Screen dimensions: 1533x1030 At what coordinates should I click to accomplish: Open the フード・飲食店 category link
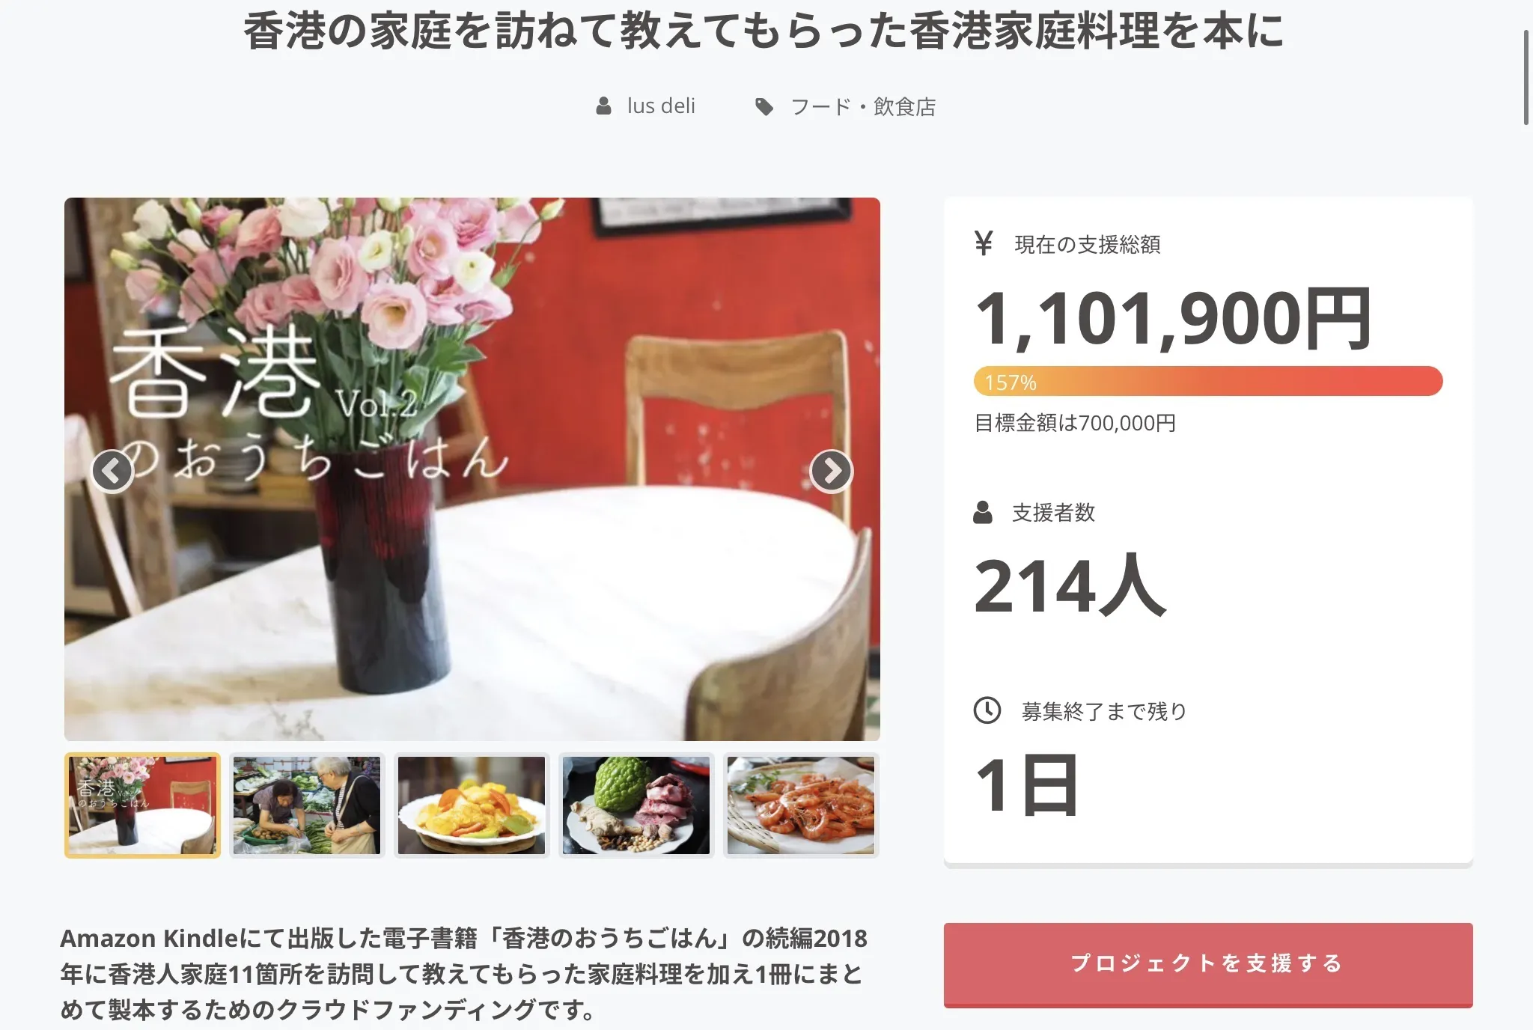pyautogui.click(x=863, y=107)
